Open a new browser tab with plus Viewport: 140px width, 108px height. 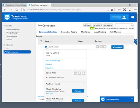coord(53,5)
